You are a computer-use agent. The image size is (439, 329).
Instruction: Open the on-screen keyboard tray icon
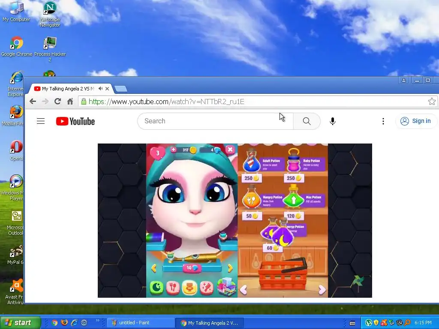point(352,323)
